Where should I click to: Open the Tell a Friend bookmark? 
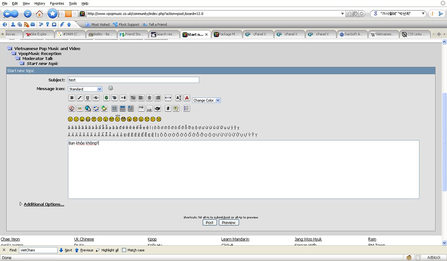pyautogui.click(x=155, y=24)
